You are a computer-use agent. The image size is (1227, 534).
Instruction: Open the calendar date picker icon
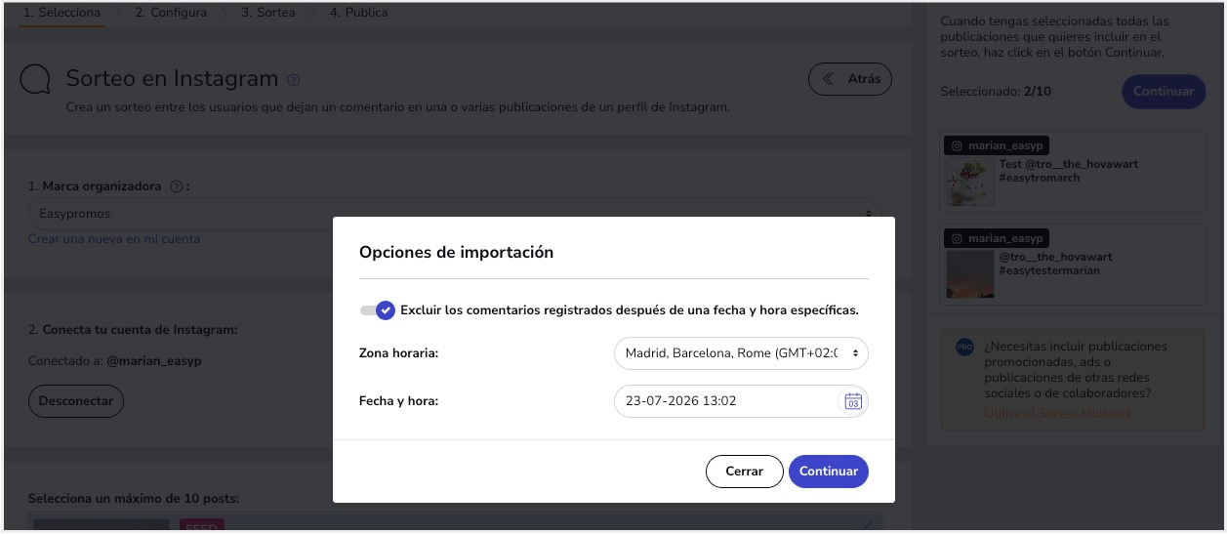pyautogui.click(x=853, y=401)
